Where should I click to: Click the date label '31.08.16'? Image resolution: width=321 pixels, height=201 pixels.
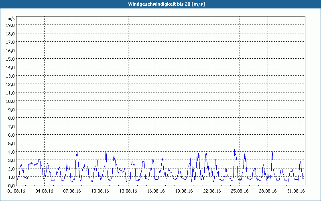point(296,191)
